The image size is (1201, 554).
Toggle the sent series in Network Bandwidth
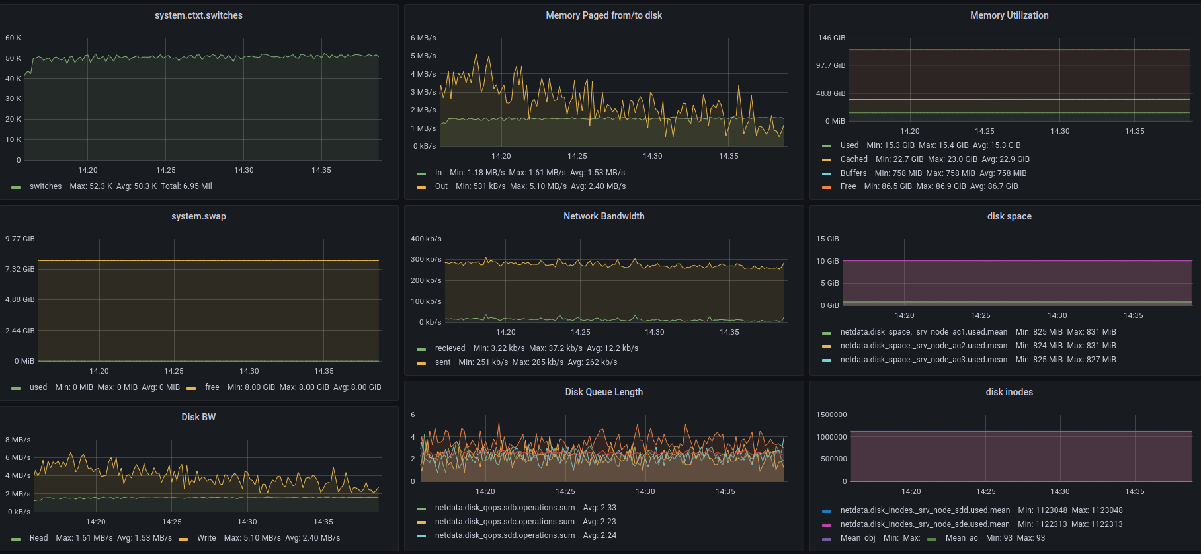coord(442,362)
